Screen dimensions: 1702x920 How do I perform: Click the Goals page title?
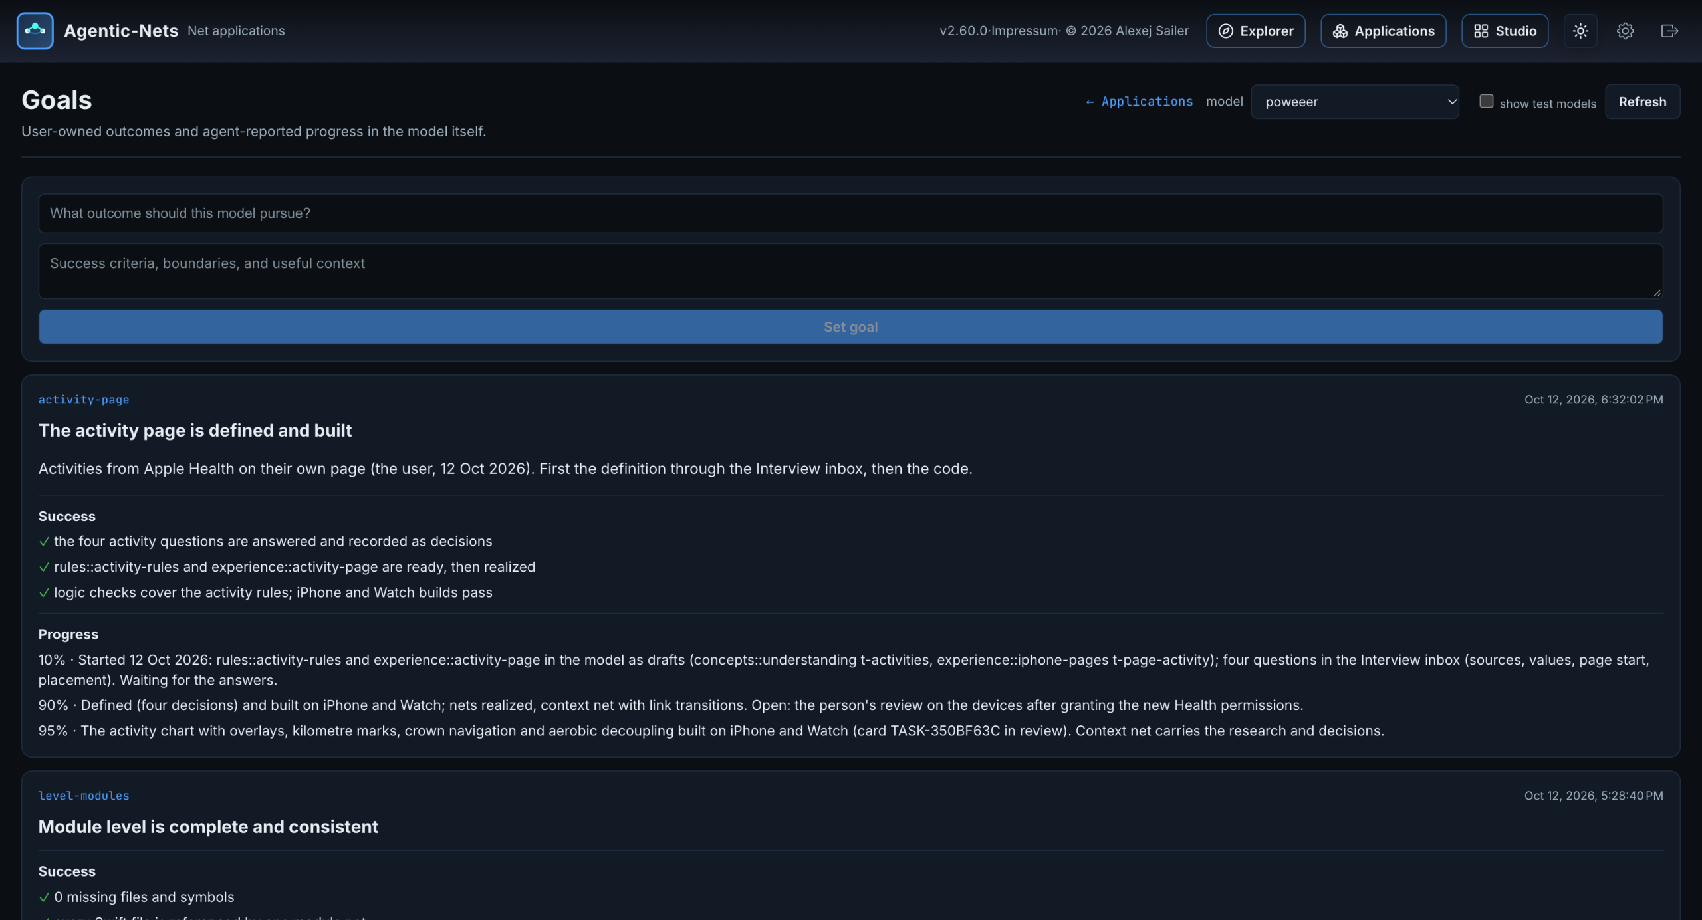coord(57,100)
